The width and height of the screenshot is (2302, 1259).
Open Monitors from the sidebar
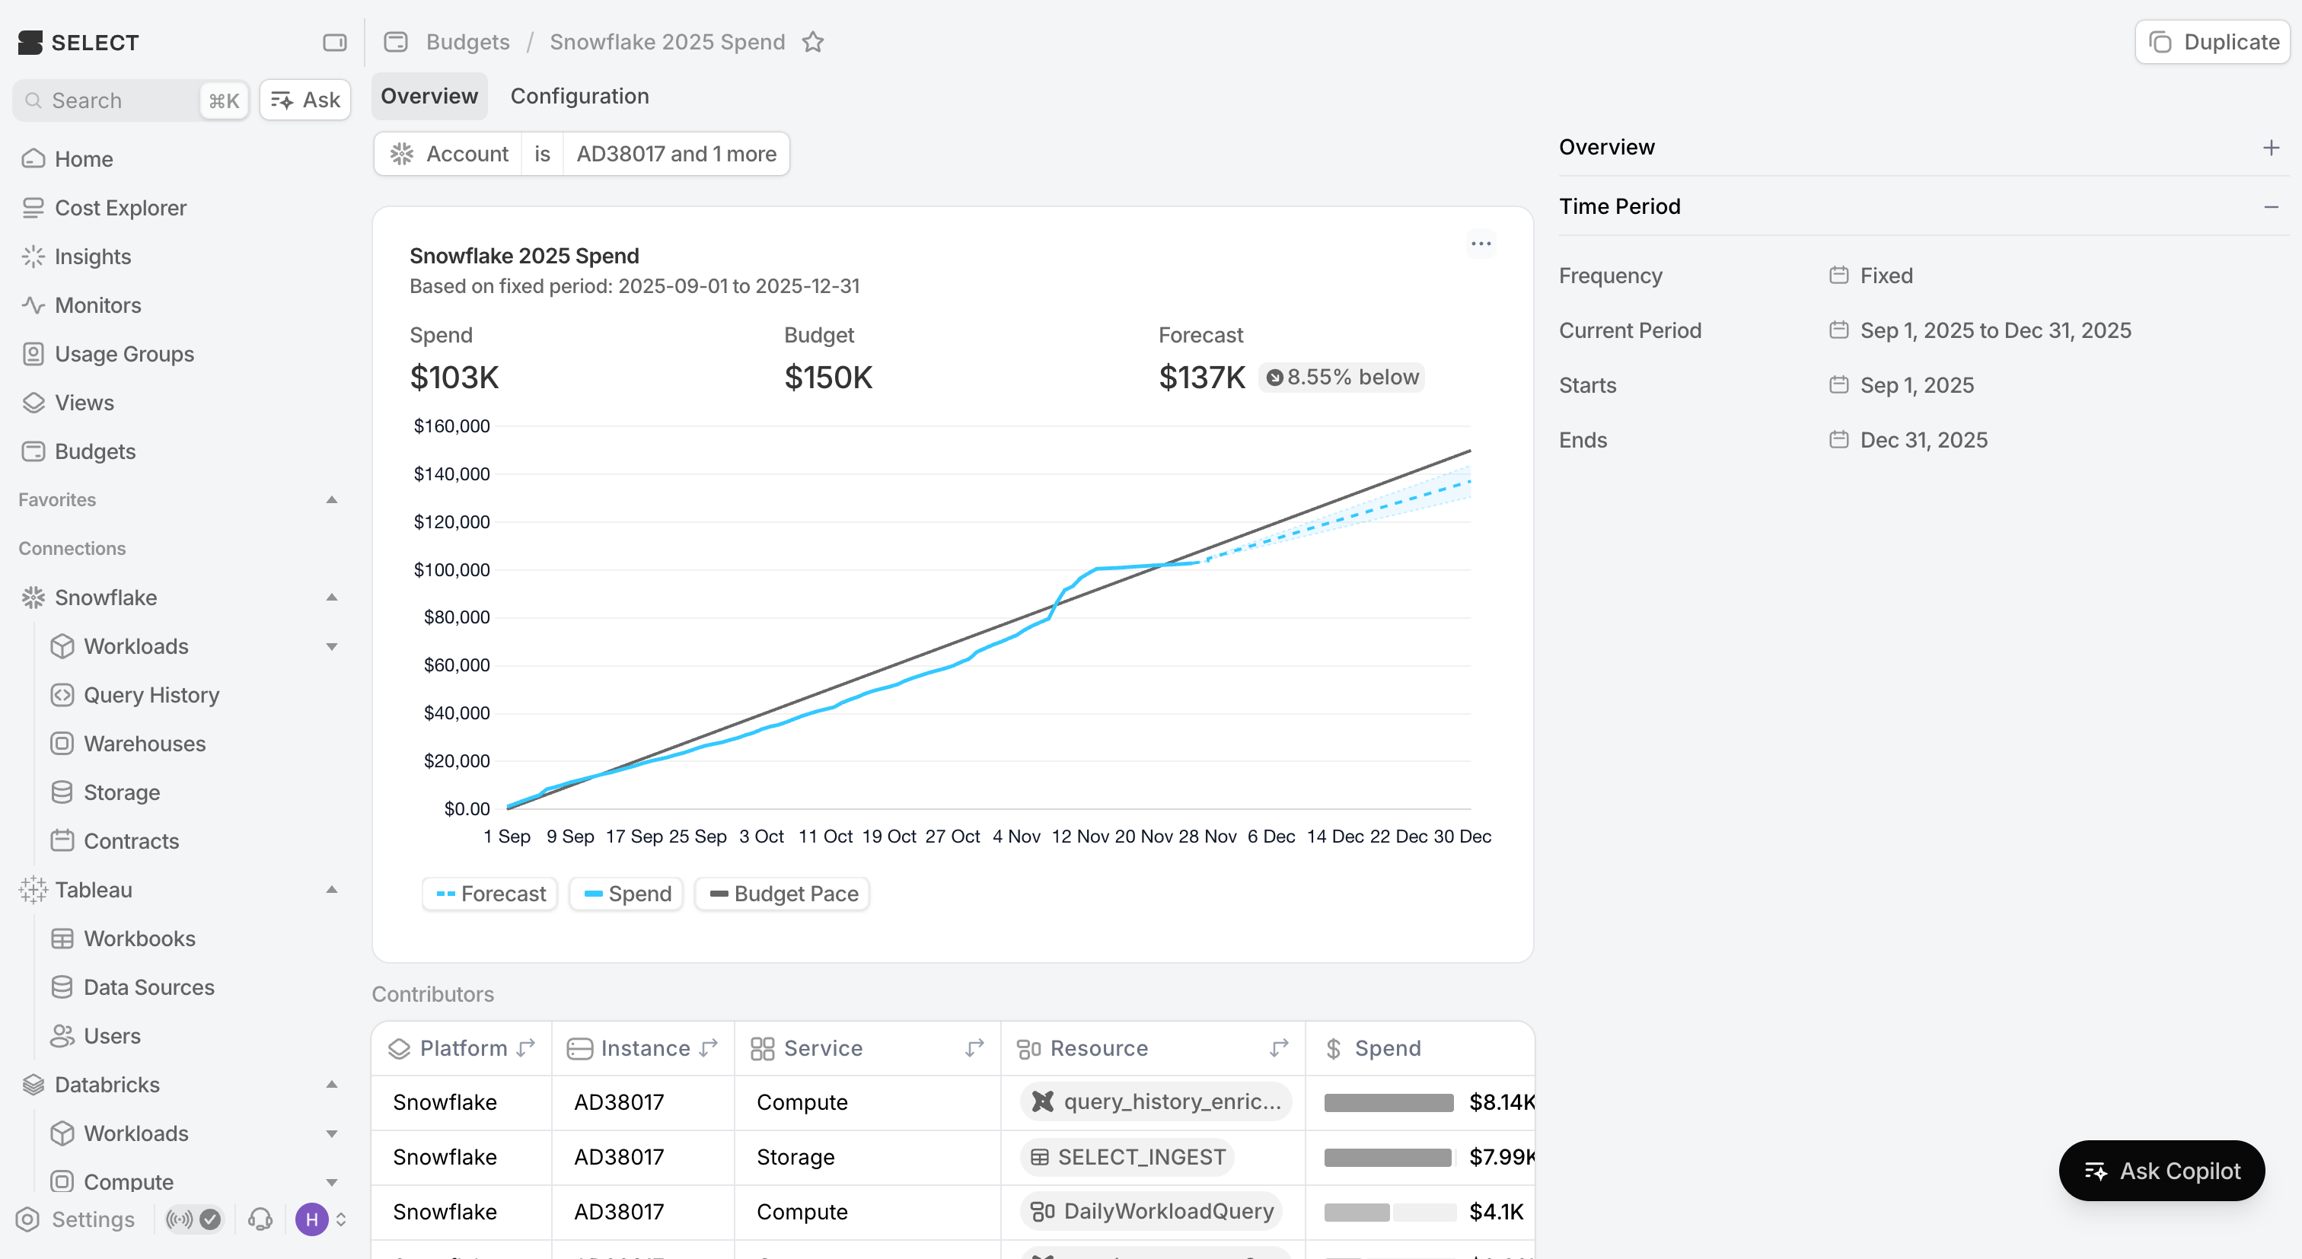coord(97,305)
